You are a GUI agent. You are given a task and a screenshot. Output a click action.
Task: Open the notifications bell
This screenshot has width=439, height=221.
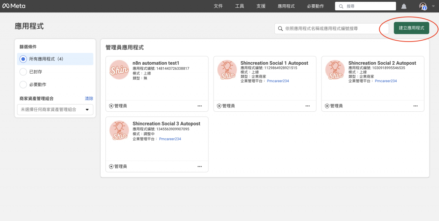[404, 6]
